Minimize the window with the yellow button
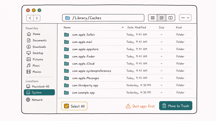This screenshot has width=216, height=121. (x=34, y=10)
